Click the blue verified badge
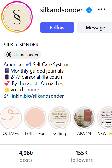The width and height of the screenshot is (112, 168). pos(89,10)
